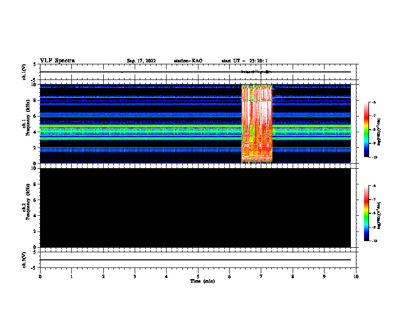Click the upper color bar log(PSD) units label
Screen dimensions: 401x310
coord(379,132)
